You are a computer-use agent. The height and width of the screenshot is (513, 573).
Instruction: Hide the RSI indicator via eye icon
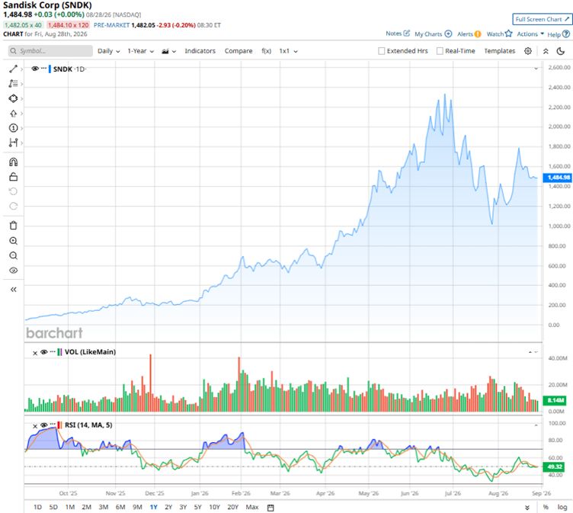coord(44,425)
